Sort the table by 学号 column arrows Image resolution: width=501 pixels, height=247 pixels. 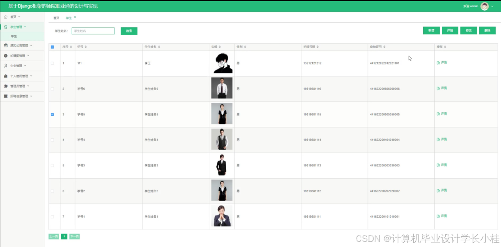(86, 47)
